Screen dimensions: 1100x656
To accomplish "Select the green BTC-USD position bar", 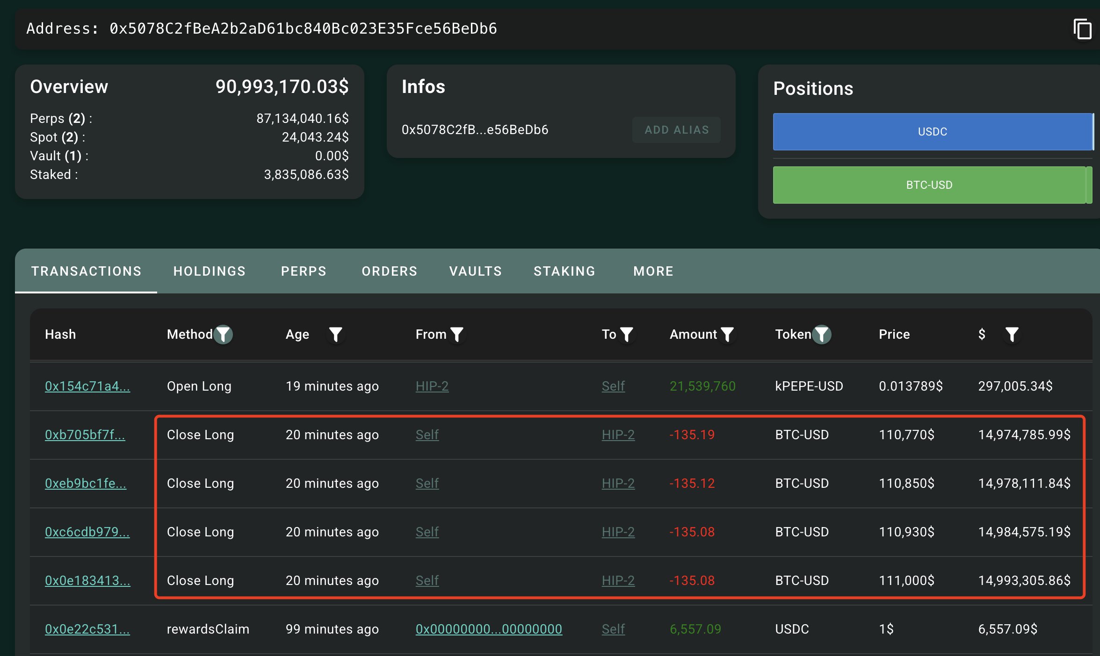I will (929, 185).
